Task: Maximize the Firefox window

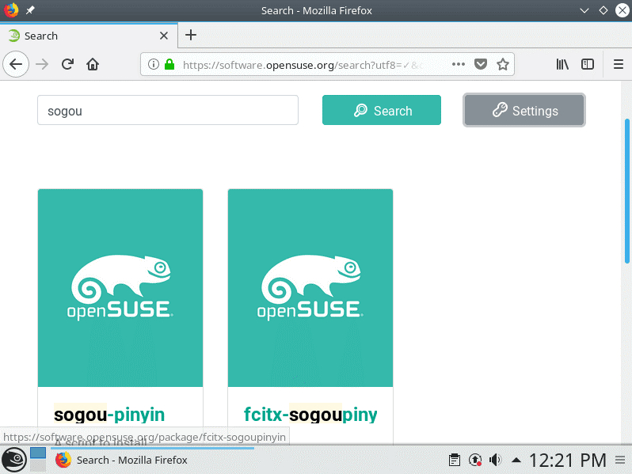Action: pyautogui.click(x=603, y=10)
